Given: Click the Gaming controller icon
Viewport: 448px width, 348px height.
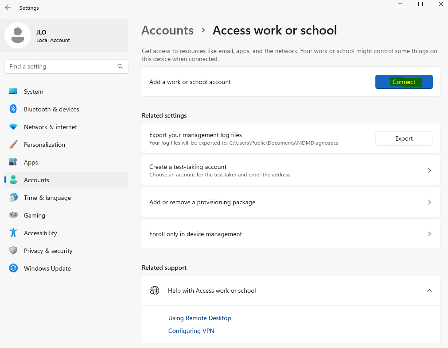Looking at the screenshot, I should tap(13, 215).
